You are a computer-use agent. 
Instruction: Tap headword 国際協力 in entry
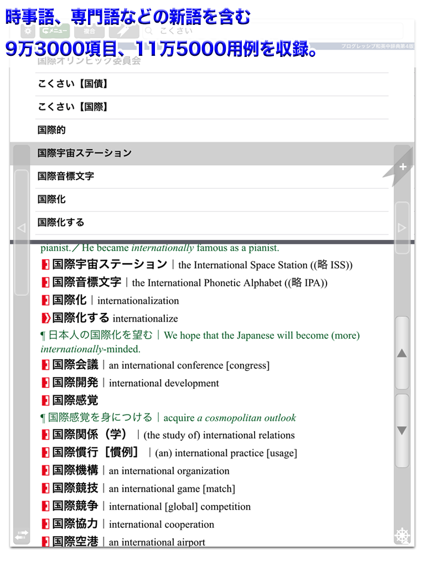[75, 524]
